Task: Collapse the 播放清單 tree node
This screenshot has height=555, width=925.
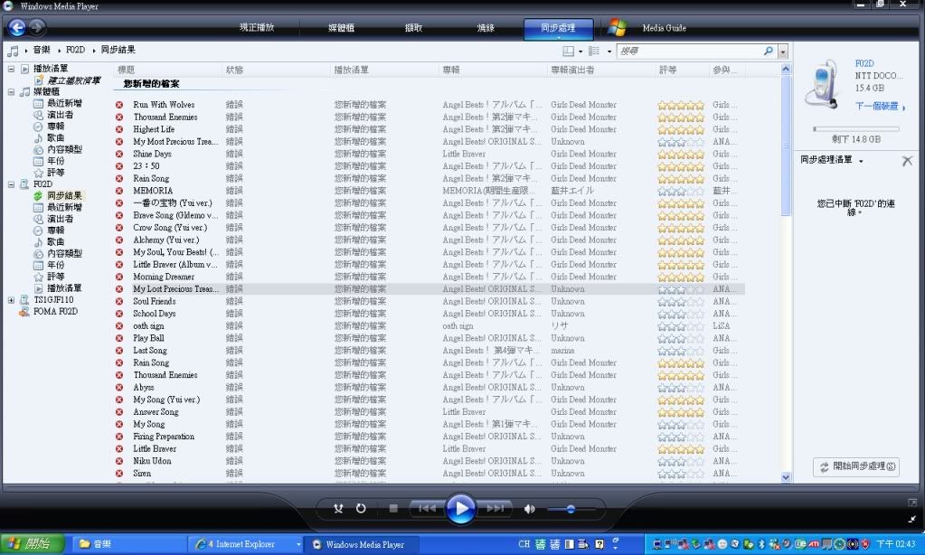Action: tap(11, 69)
